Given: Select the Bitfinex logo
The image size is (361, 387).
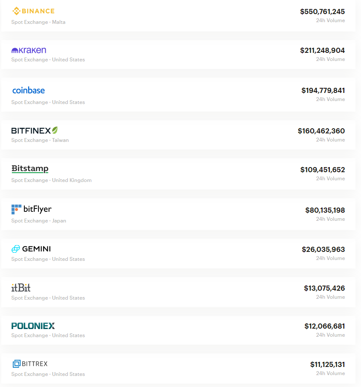Looking at the screenshot, I should (35, 130).
